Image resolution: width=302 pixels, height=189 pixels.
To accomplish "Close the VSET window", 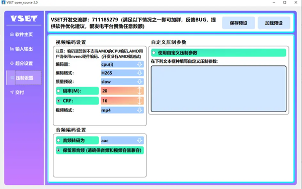I will click(296, 3).
